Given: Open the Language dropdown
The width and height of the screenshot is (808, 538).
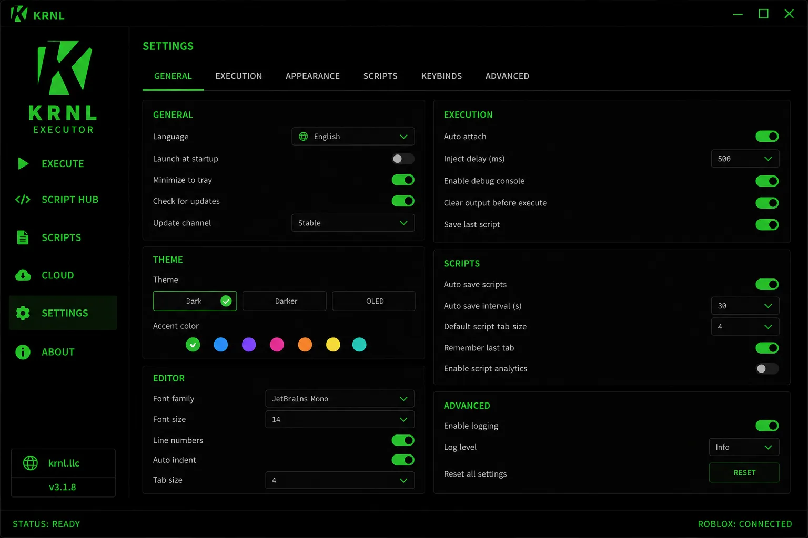Looking at the screenshot, I should 353,137.
